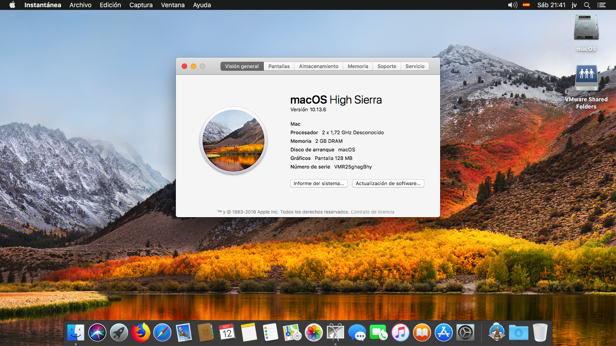Open Photos pinwheel icon

click(x=314, y=333)
